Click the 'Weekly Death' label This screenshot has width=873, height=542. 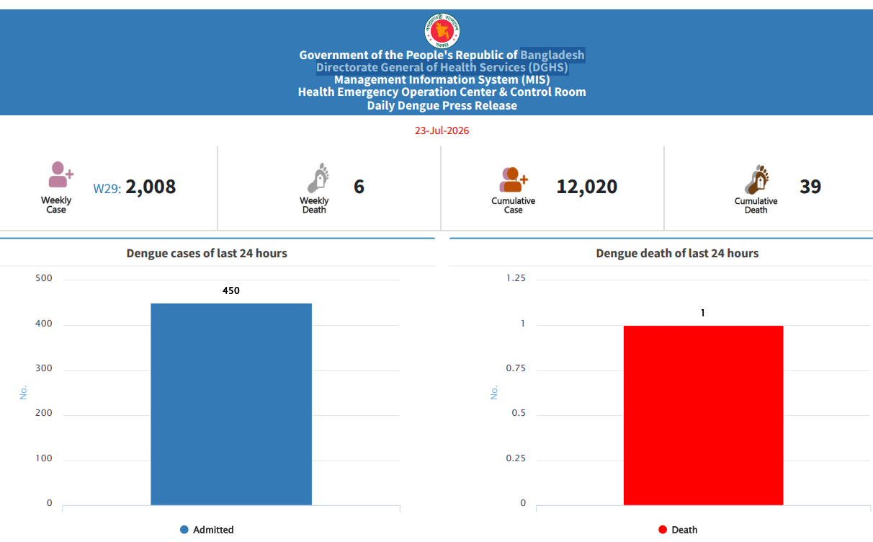pos(314,205)
